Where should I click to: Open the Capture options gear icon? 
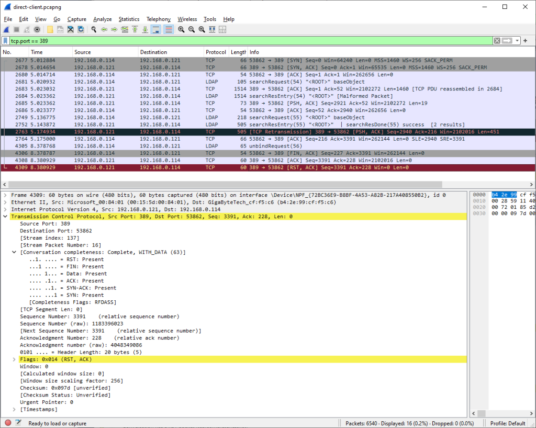coord(37,29)
